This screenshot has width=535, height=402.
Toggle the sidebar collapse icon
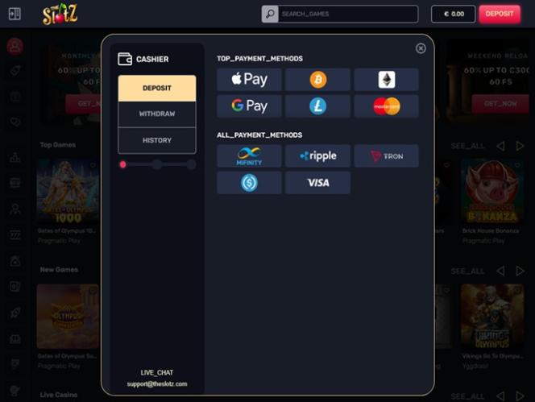click(x=15, y=14)
